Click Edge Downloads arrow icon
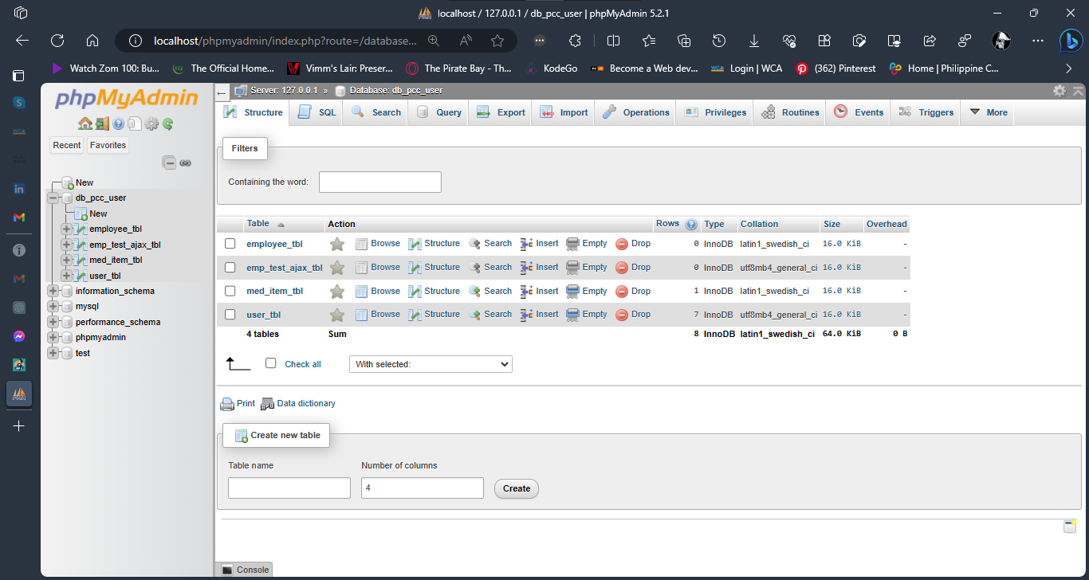Screen dimensions: 1089x580 [x=754, y=41]
